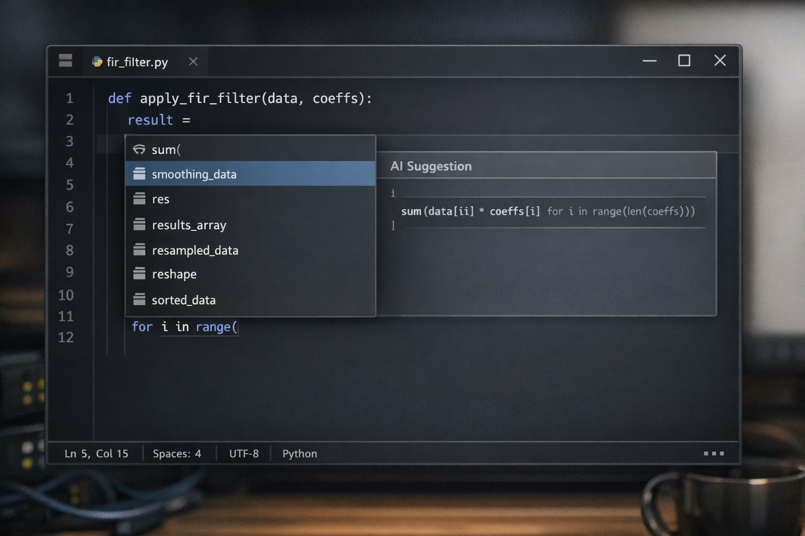
Task: Open the hamburger menu in the title bar
Action: (65, 61)
